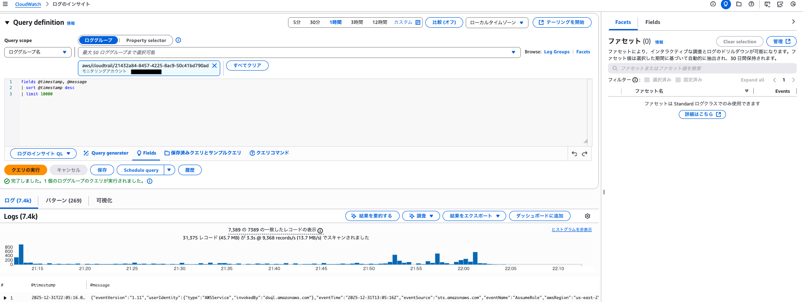Go to previous facet page arrow
The height and width of the screenshot is (302, 803).
(774, 80)
